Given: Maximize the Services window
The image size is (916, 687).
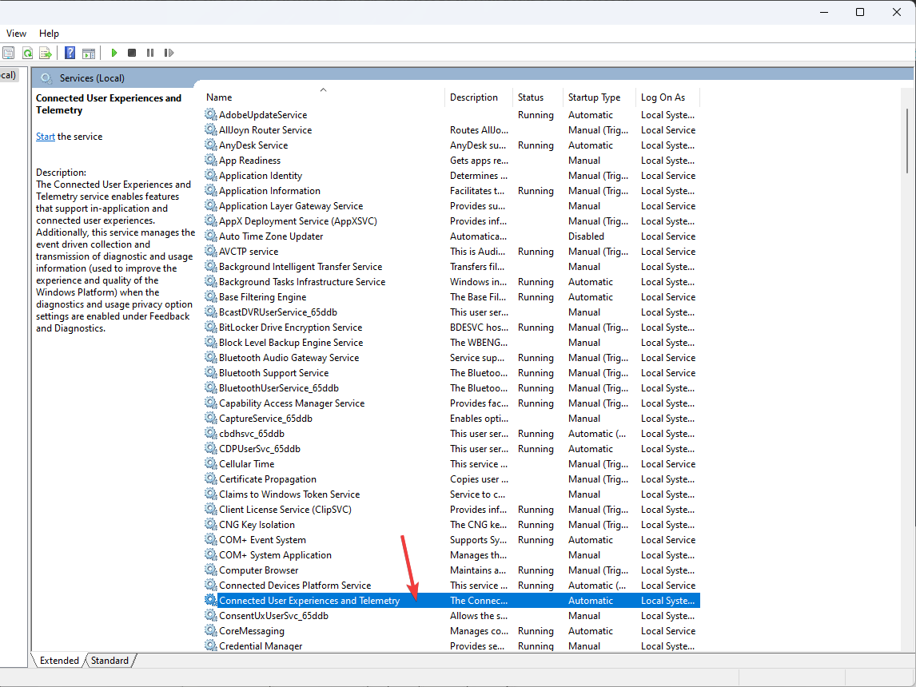Looking at the screenshot, I should [x=860, y=12].
